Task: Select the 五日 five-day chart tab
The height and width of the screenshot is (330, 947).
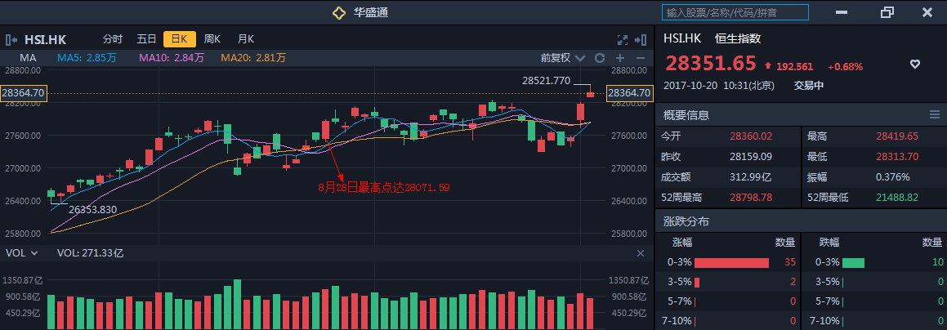Action: (146, 38)
